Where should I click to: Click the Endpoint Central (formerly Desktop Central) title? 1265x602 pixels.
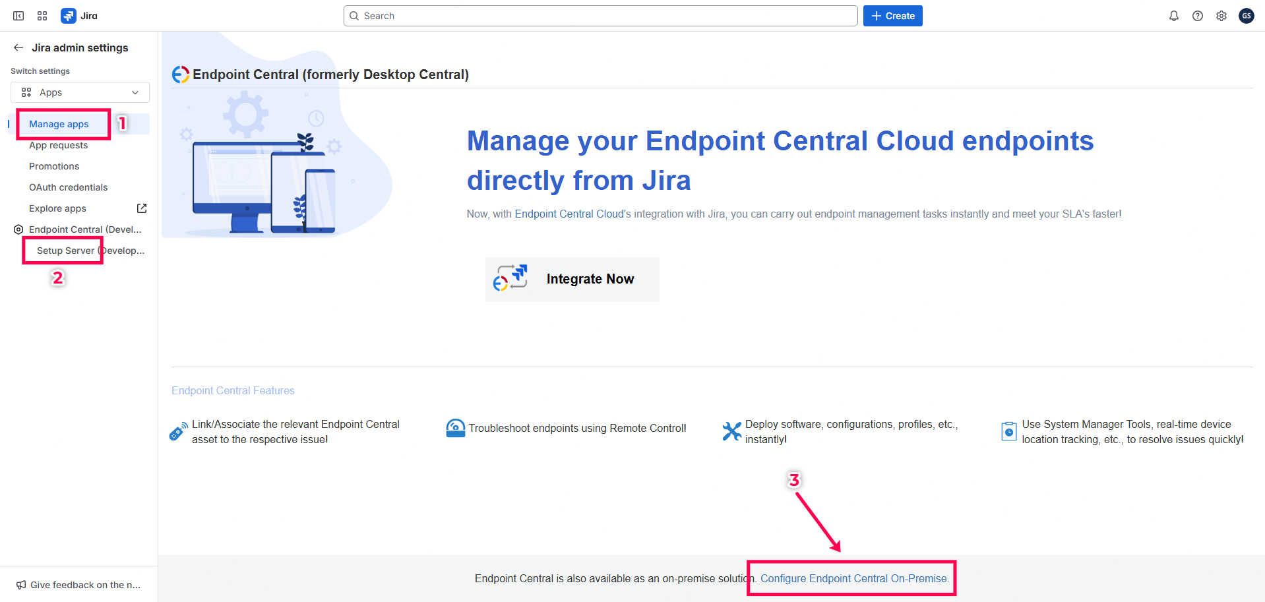330,75
